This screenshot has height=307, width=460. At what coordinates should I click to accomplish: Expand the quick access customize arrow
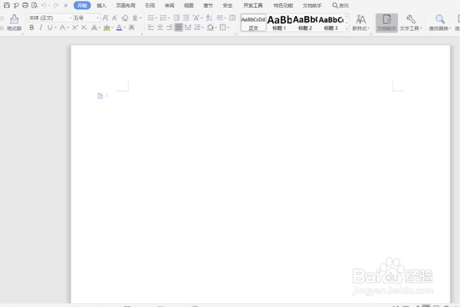[x=66, y=5]
